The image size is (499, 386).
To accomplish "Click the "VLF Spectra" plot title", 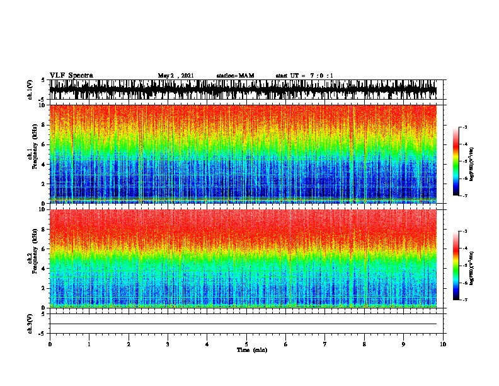I will click(71, 75).
